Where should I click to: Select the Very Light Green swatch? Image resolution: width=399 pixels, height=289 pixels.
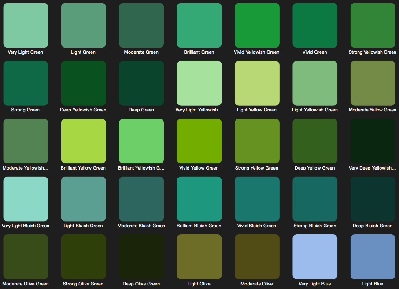click(26, 25)
